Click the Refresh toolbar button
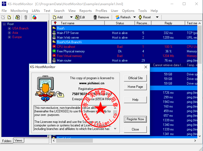 (x=123, y=17)
